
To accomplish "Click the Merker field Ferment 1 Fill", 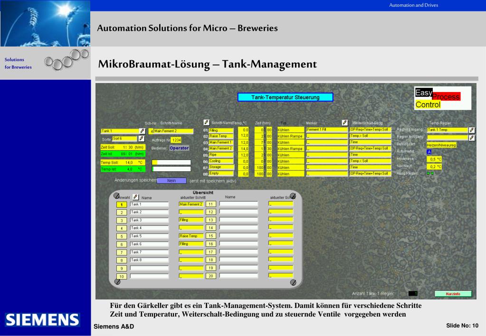I will click(x=327, y=130).
